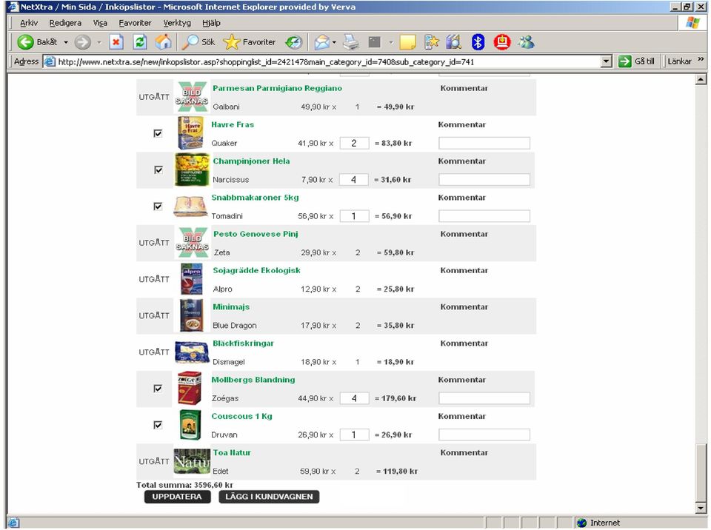Open the Home page icon

163,42
